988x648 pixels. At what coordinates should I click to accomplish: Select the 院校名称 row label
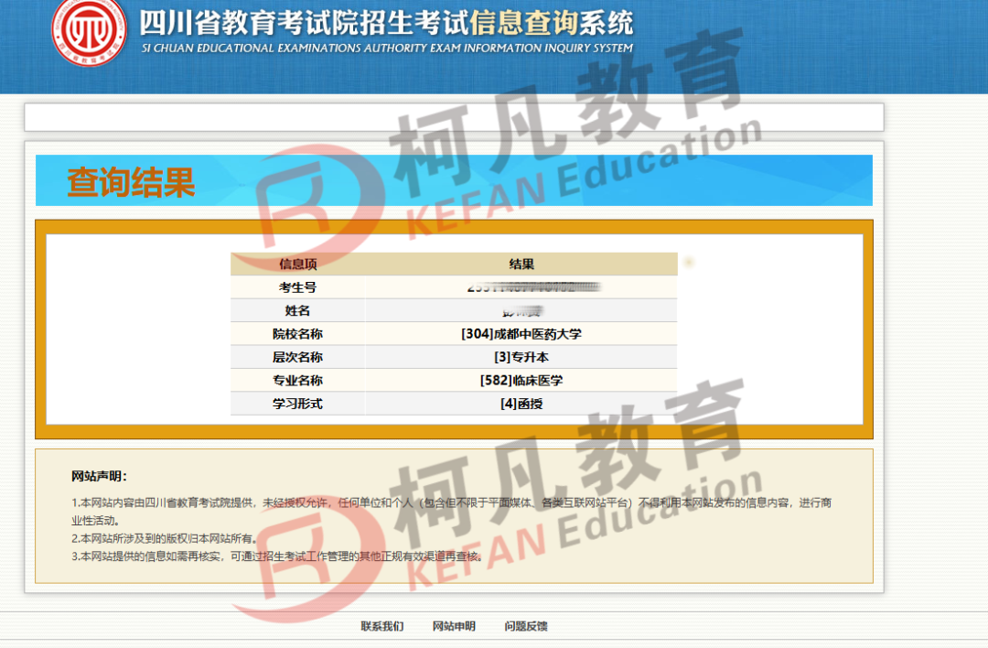(297, 334)
